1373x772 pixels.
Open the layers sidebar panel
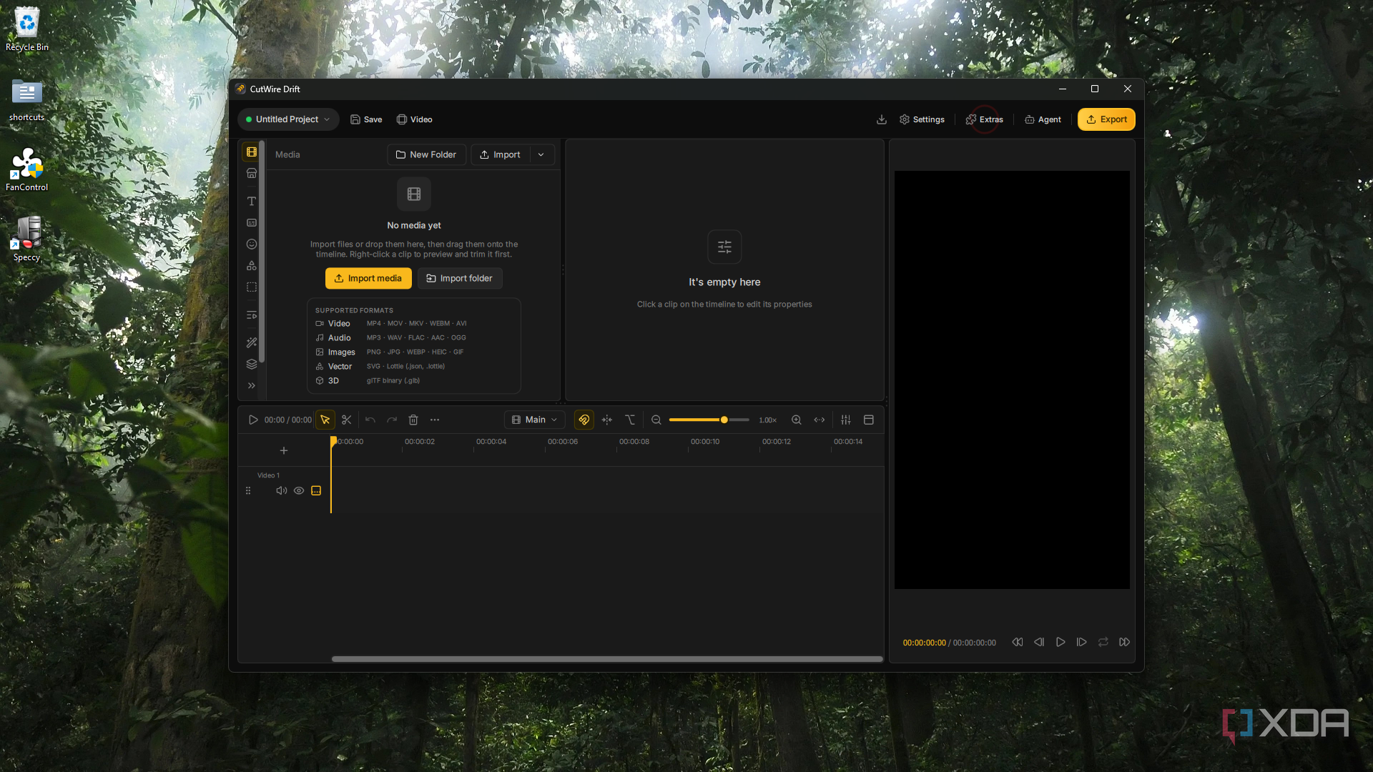click(x=252, y=364)
